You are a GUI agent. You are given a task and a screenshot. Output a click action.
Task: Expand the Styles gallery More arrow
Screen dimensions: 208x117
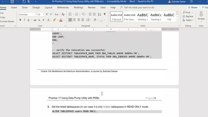177,20
